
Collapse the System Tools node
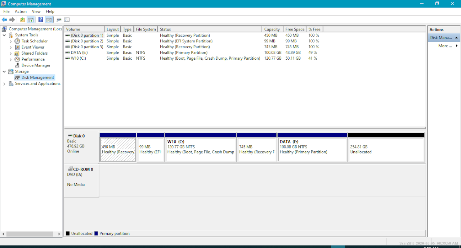4,35
